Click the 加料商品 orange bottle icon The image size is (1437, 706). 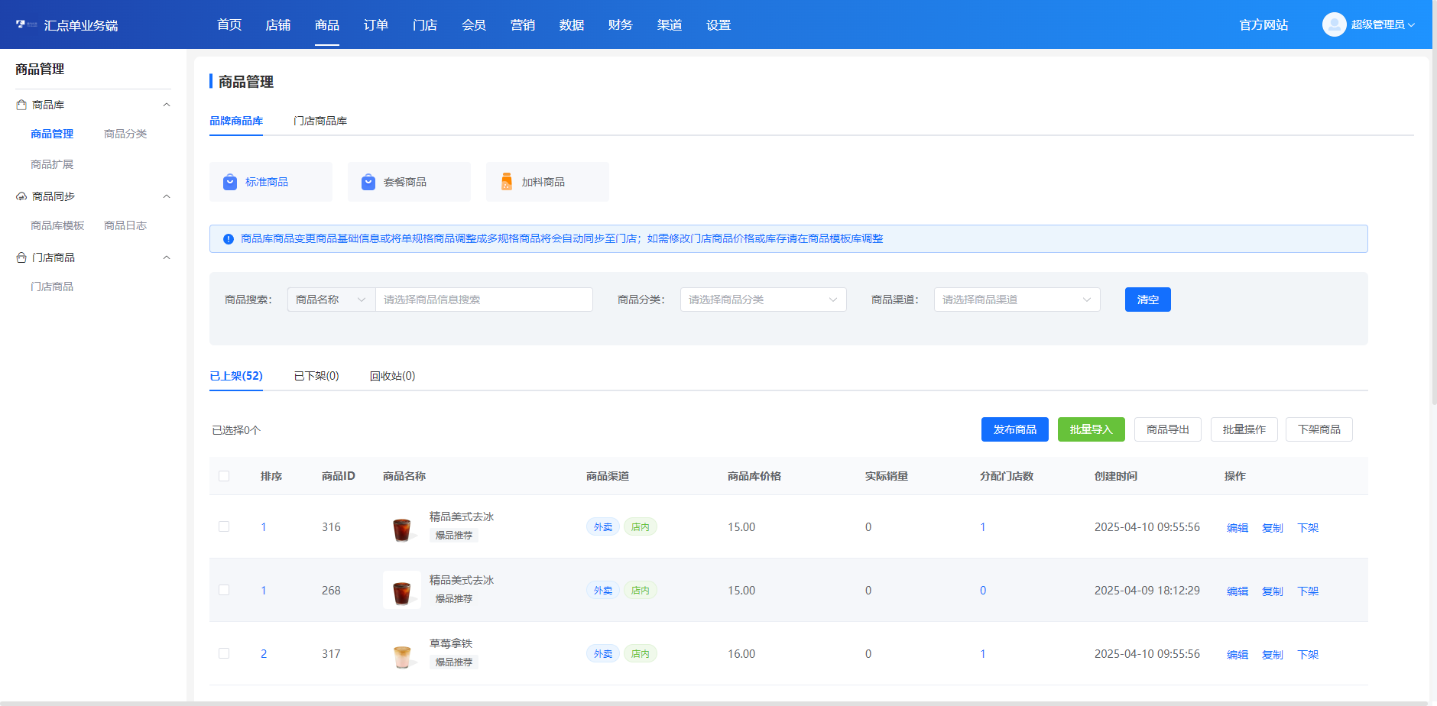pyautogui.click(x=507, y=182)
